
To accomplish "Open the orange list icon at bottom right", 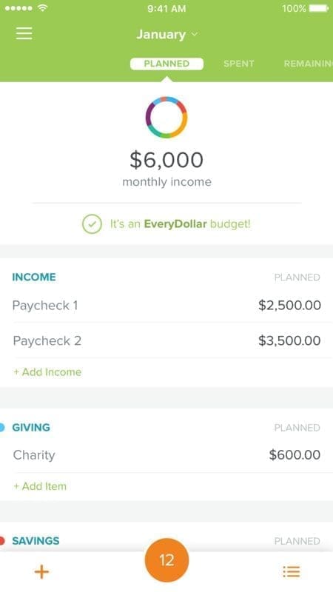I will point(292,571).
